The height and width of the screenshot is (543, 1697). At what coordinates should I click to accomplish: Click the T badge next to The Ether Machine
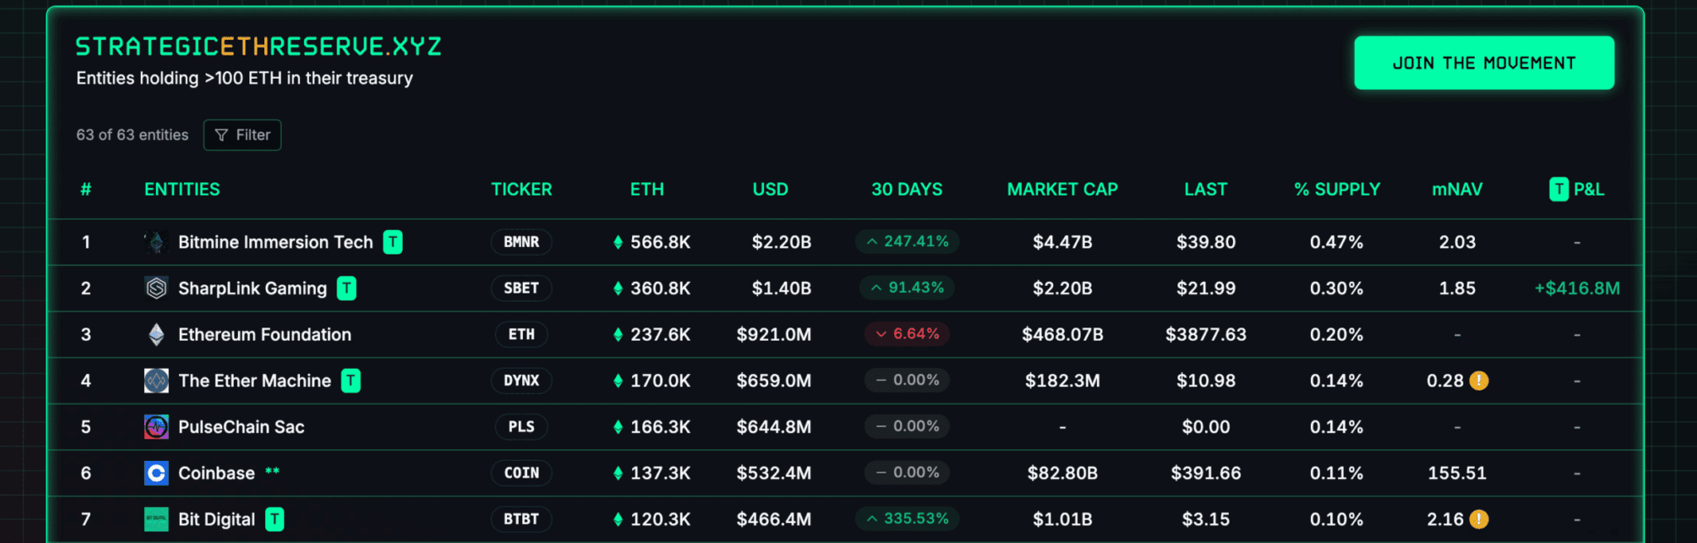point(351,381)
